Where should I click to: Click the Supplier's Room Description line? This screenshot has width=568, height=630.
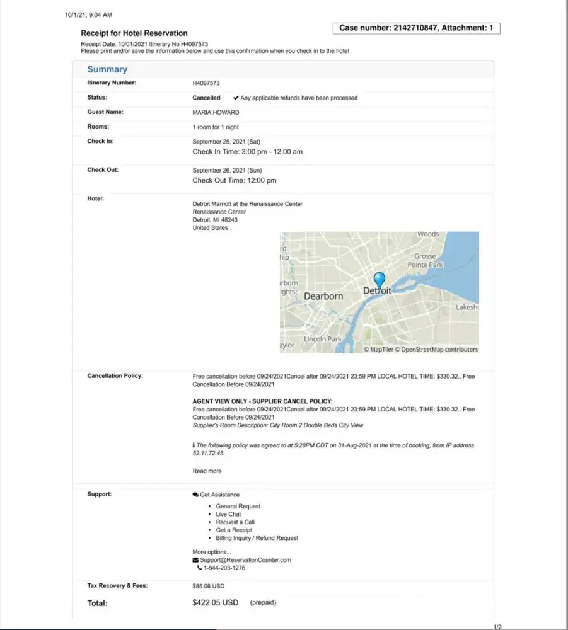[x=278, y=425]
